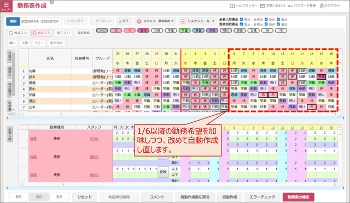Open the top menu hamburger icon

pos(6,6)
